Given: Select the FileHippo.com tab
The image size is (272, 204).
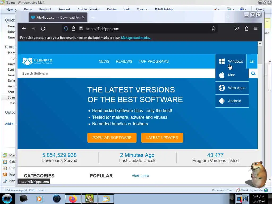Looking at the screenshot, I should [x=58, y=17].
